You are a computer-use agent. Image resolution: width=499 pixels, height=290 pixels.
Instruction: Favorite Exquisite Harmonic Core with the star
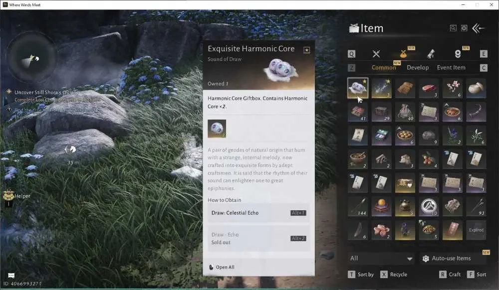point(306,50)
